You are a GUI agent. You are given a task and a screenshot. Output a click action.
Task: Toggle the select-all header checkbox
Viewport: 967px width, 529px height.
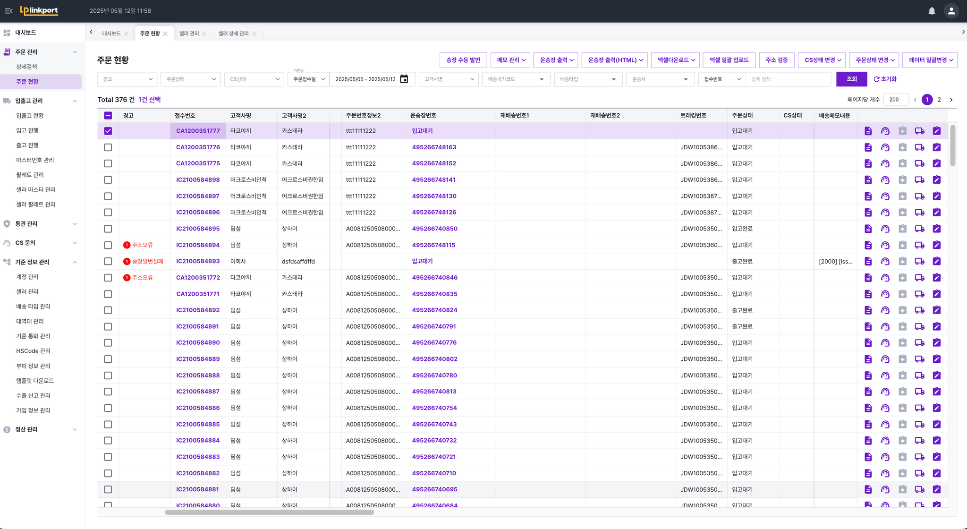[x=108, y=115]
